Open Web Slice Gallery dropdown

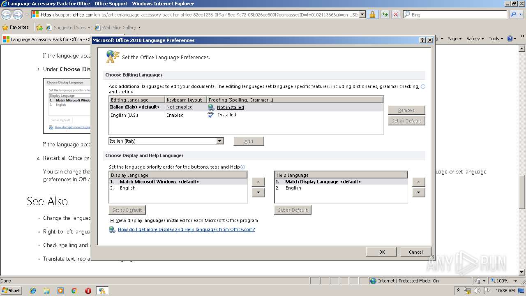[139, 28]
